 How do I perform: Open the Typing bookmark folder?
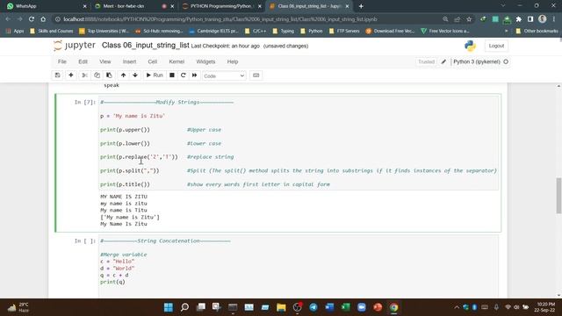pos(283,32)
